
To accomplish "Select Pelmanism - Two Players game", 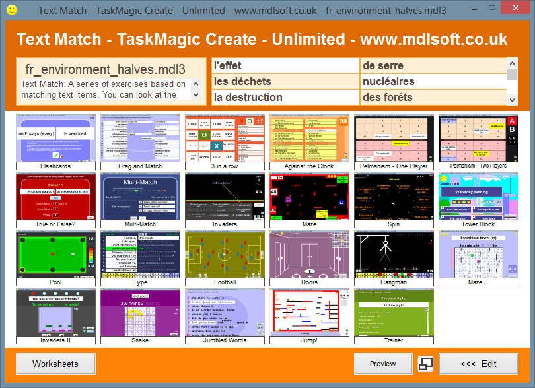I will [478, 142].
